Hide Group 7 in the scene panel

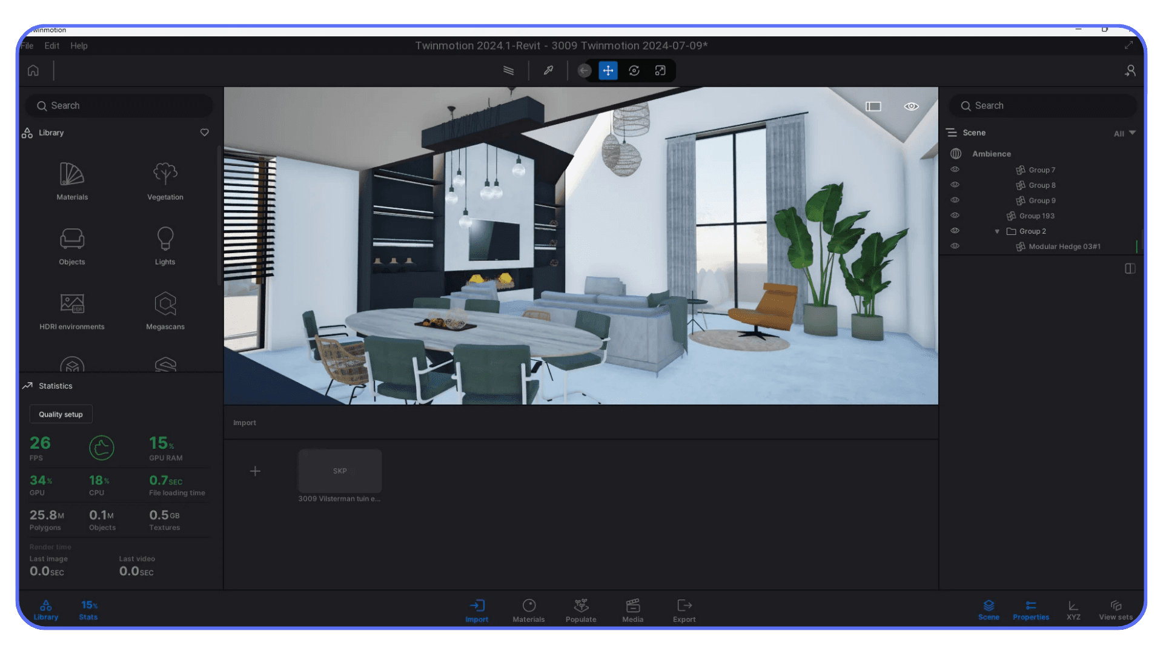[x=955, y=170]
